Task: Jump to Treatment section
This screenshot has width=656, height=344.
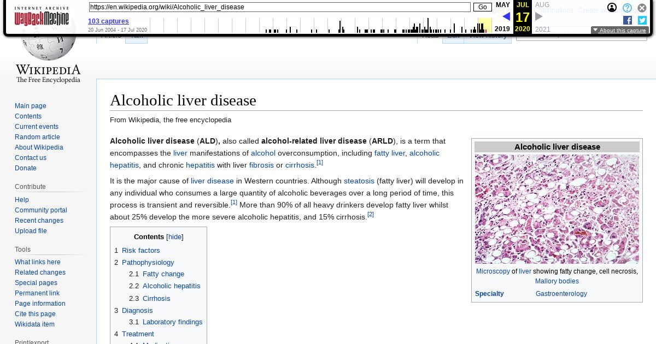Action: click(x=138, y=334)
